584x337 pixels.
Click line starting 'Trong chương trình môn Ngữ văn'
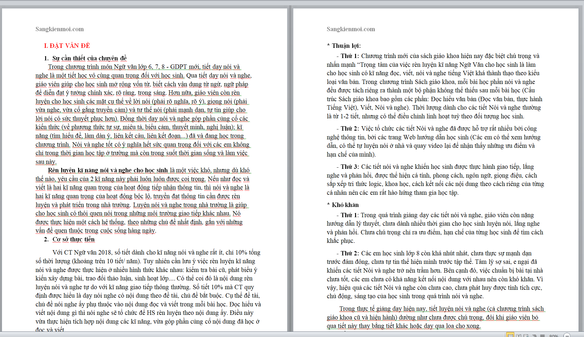144,67
